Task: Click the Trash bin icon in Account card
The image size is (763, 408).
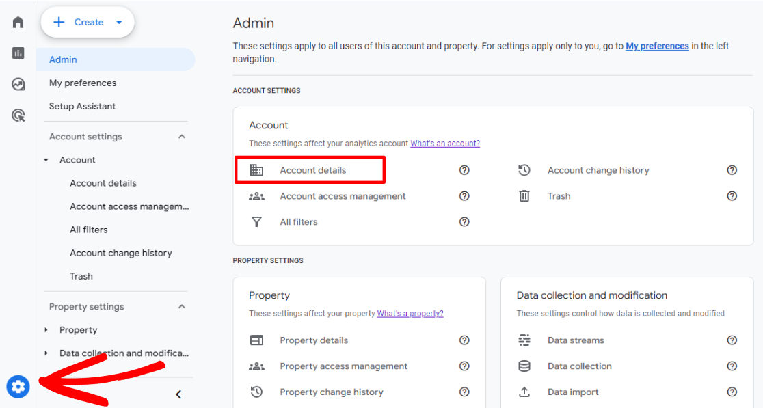Action: click(x=524, y=196)
